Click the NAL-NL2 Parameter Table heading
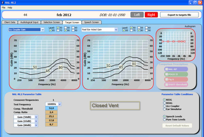This screenshot has width=204, height=137. (x=27, y=94)
